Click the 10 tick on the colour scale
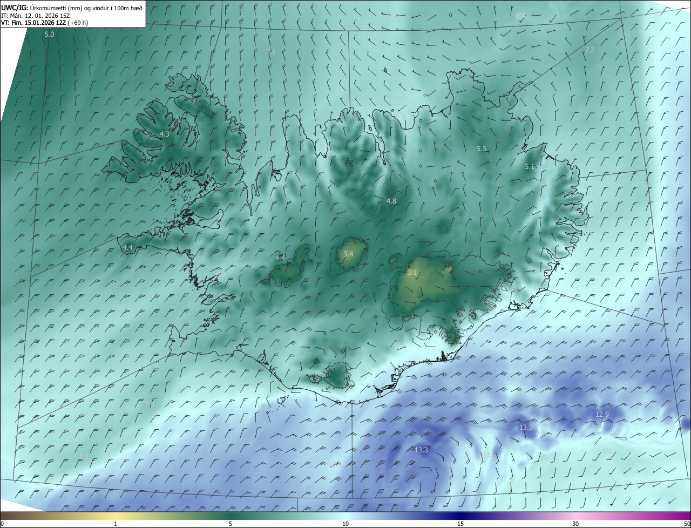The image size is (691, 528). coord(345,524)
